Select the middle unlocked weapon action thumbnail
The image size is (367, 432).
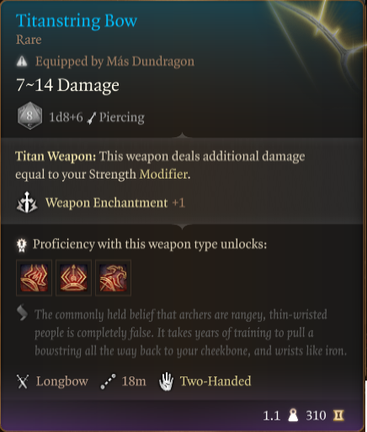(73, 278)
